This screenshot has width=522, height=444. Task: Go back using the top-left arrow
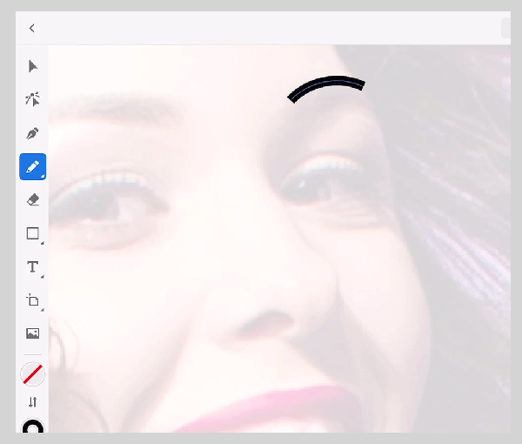tap(32, 28)
